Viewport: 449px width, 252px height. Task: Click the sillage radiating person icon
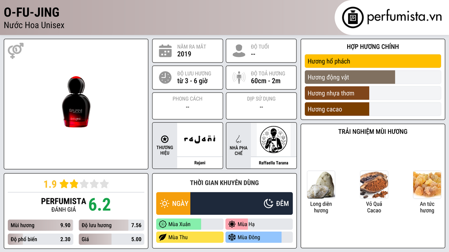[239, 77]
